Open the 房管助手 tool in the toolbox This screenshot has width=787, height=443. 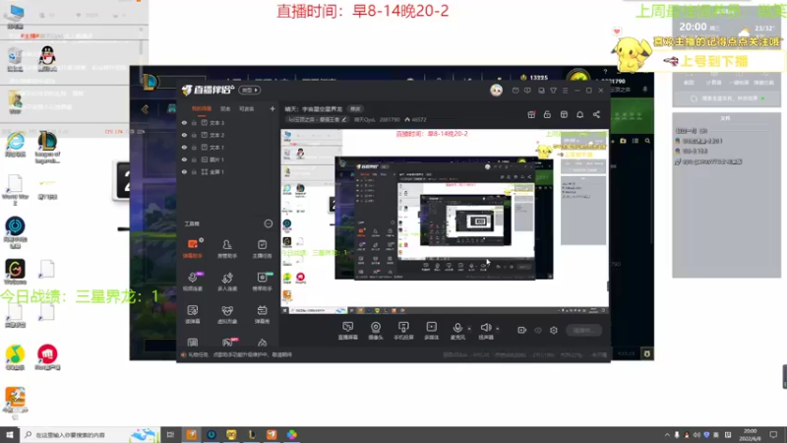tap(227, 249)
